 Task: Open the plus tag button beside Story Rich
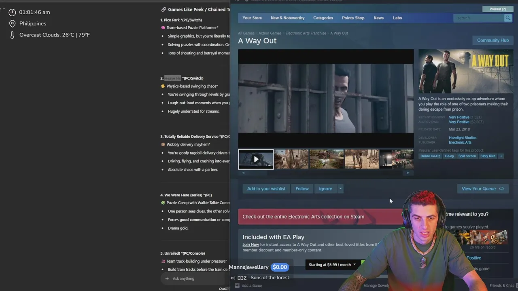[501, 156]
